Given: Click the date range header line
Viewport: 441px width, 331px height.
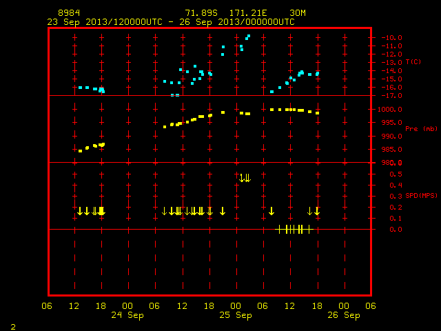Looking at the screenshot, I should click(x=171, y=22).
